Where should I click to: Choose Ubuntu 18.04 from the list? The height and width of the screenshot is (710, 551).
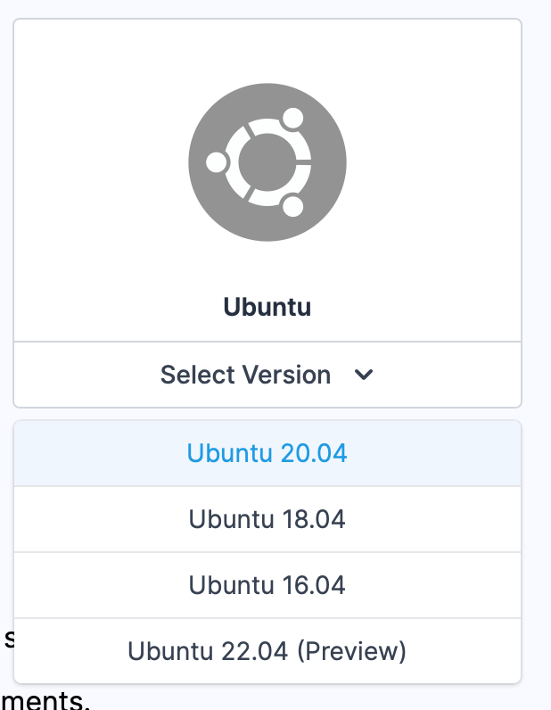267,519
